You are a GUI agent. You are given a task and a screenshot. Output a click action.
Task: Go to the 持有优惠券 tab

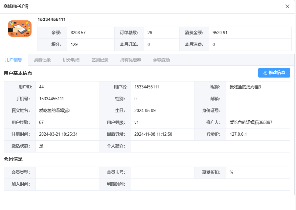pos(130,60)
